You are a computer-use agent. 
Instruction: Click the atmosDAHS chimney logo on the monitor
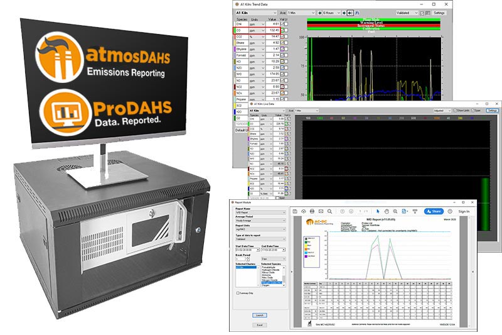60,57
